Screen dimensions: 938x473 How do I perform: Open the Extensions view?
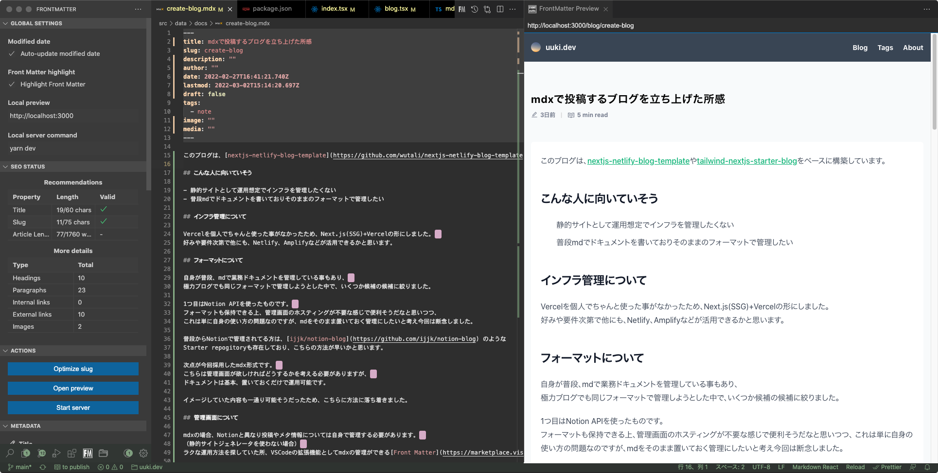[72, 453]
